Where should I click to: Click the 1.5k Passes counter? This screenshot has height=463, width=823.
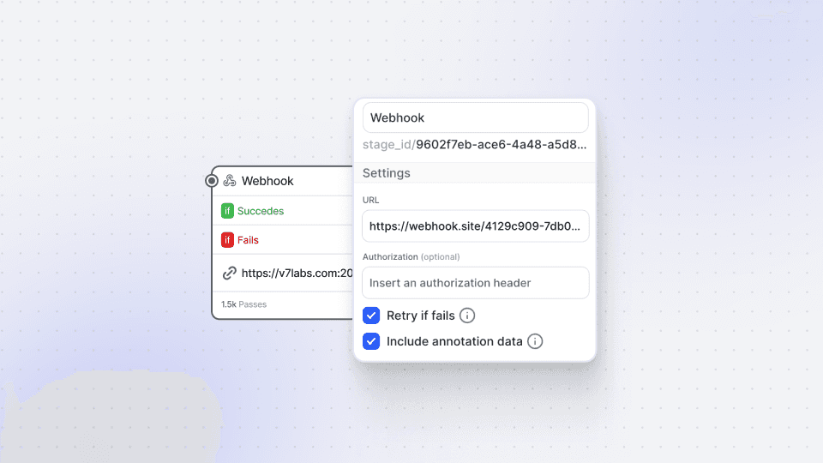[x=243, y=304]
